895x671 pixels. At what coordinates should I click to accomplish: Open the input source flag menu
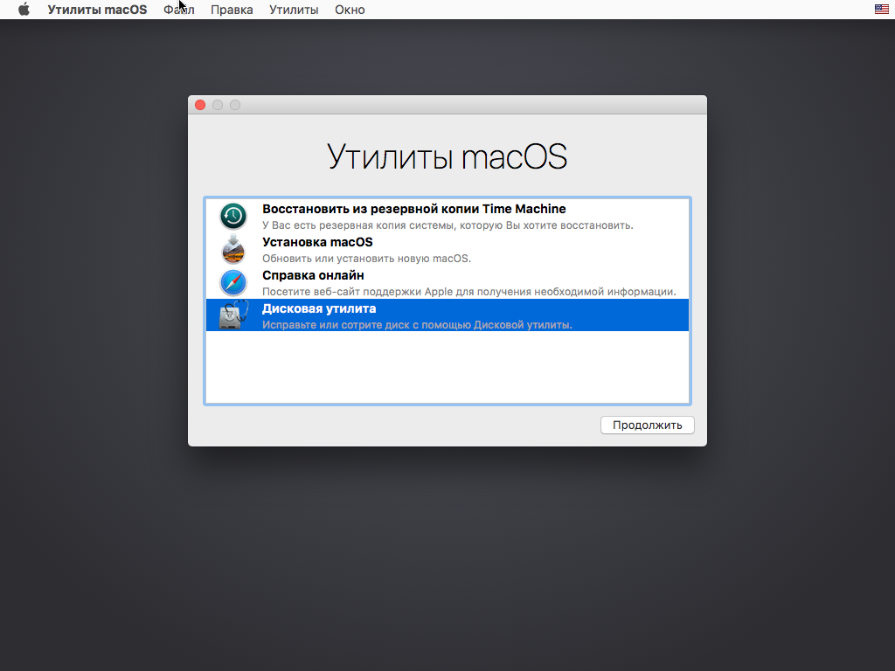point(882,10)
